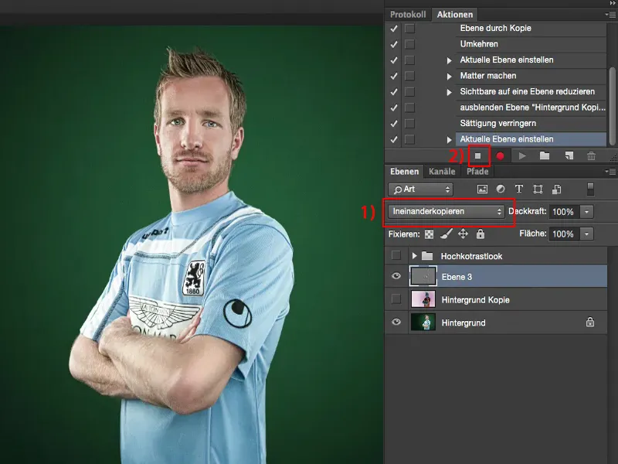
Task: Open the Art layer filter dropdown
Action: coord(420,189)
